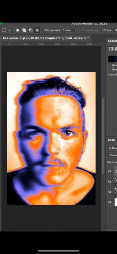Click the layer mask icon in Properties panel
Screen dimensions: 117x254
coord(116,49)
